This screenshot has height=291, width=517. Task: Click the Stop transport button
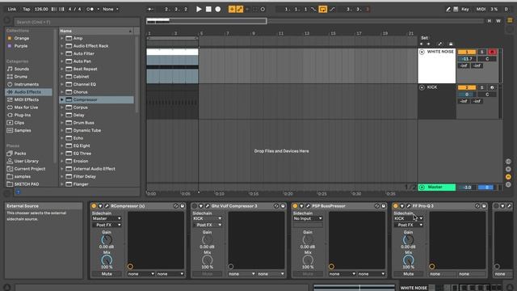coord(208,9)
